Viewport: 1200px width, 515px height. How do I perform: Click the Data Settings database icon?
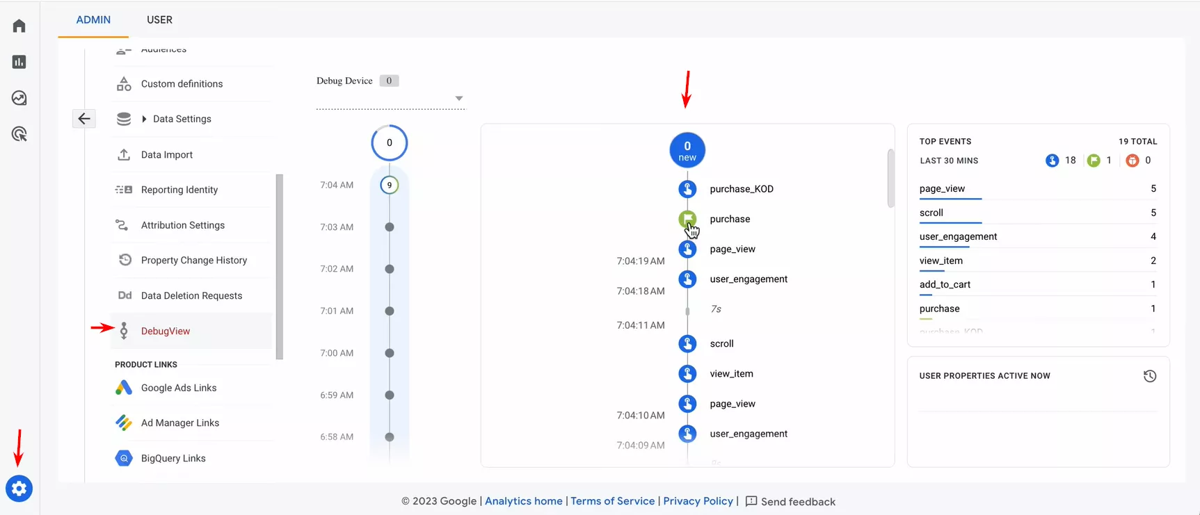(124, 119)
